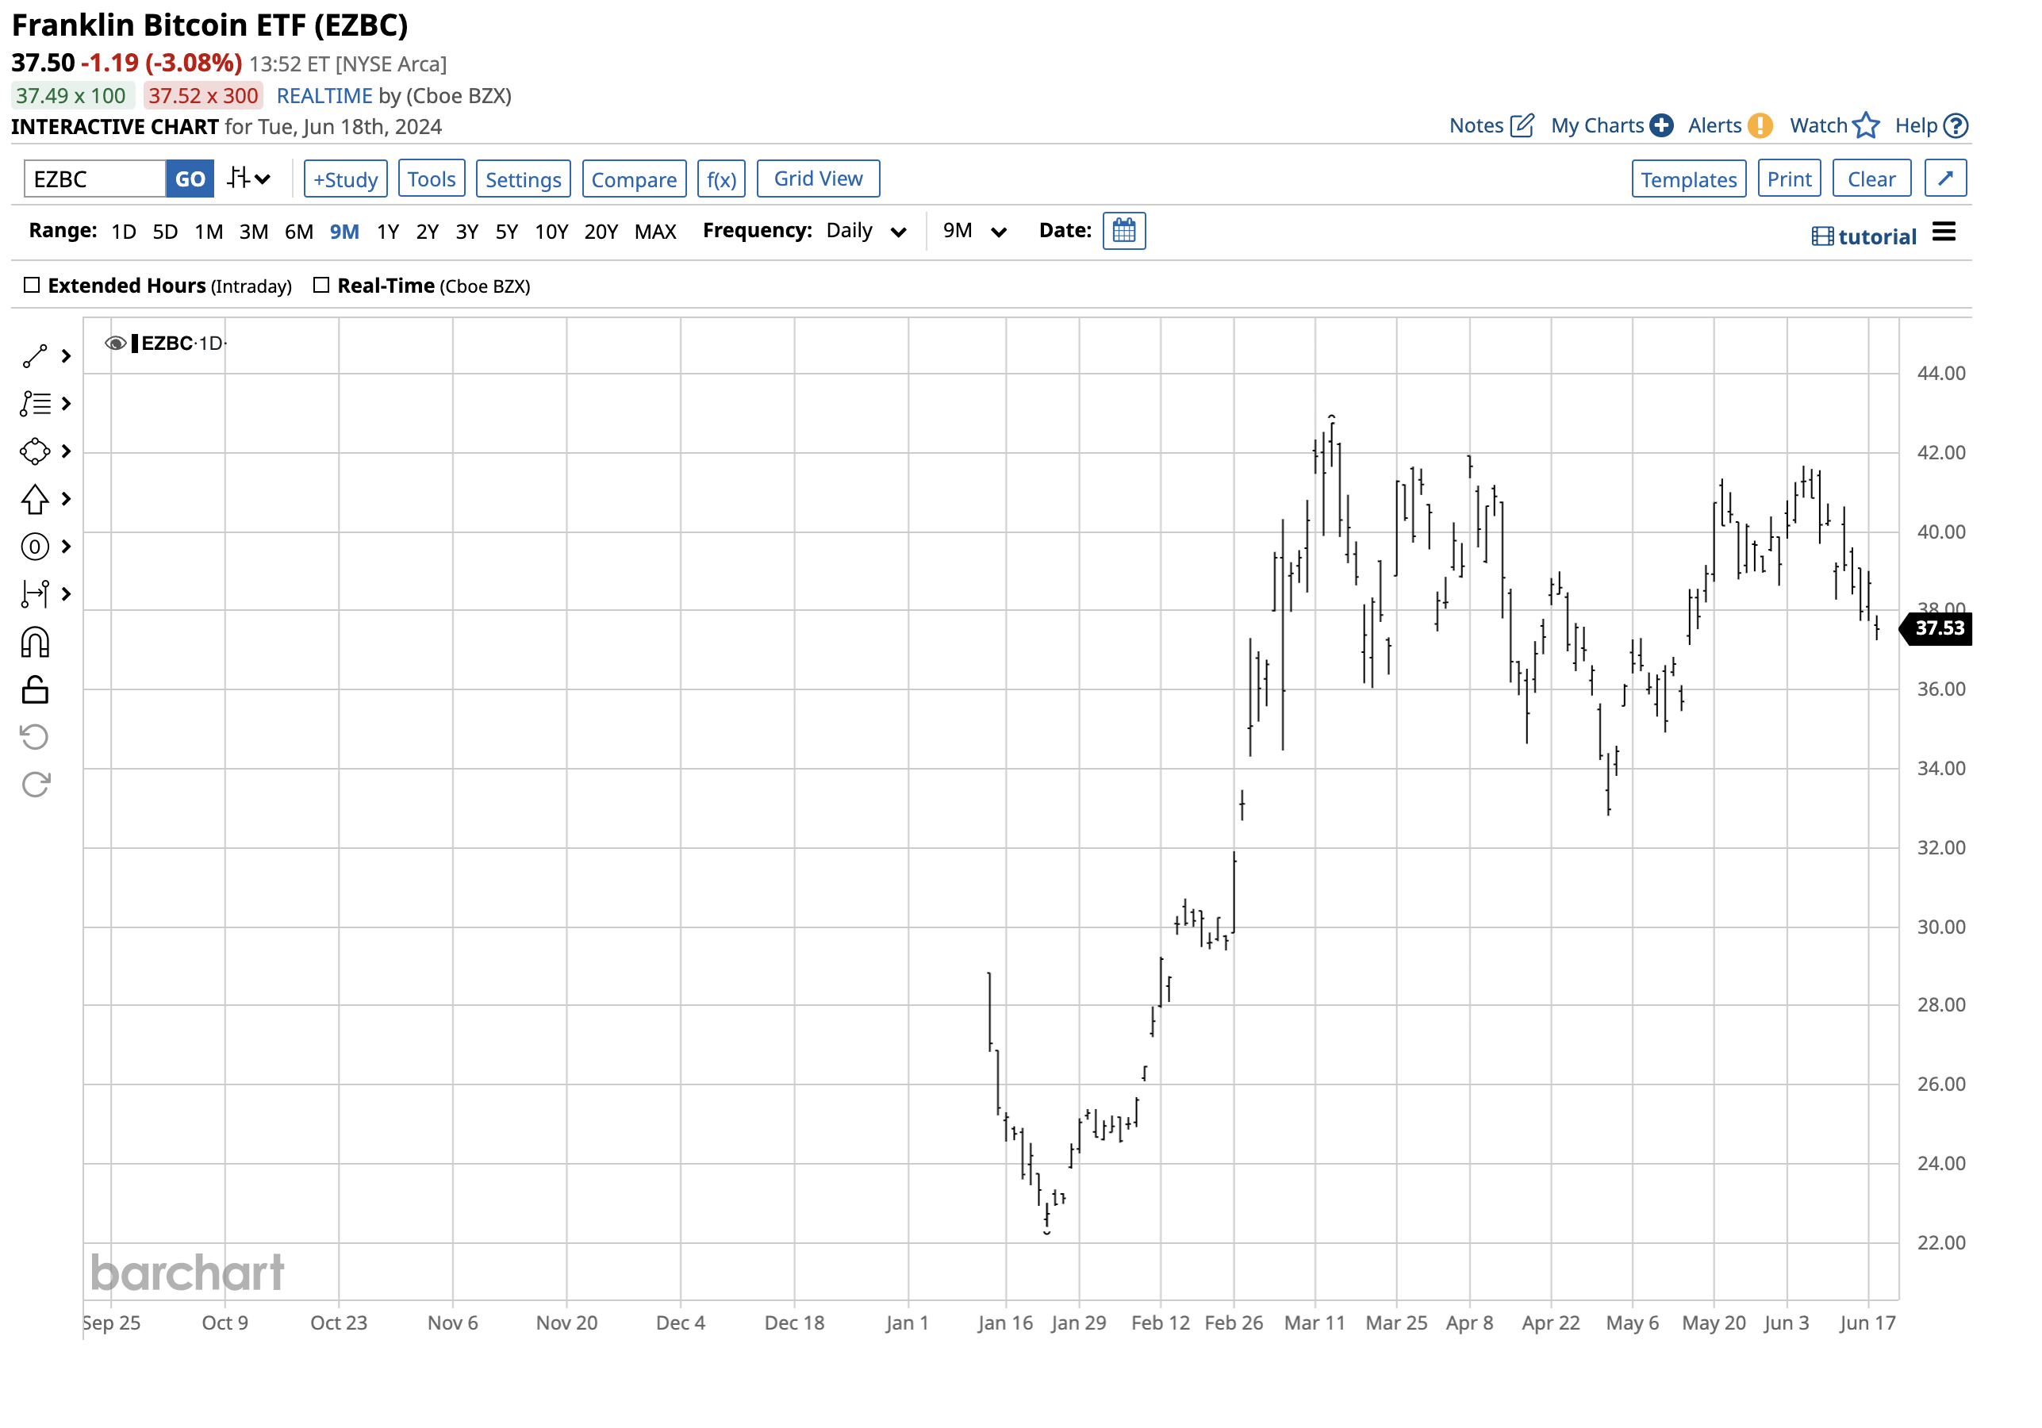The height and width of the screenshot is (1428, 2042).
Task: Select the trendline drawing tool
Action: (36, 355)
